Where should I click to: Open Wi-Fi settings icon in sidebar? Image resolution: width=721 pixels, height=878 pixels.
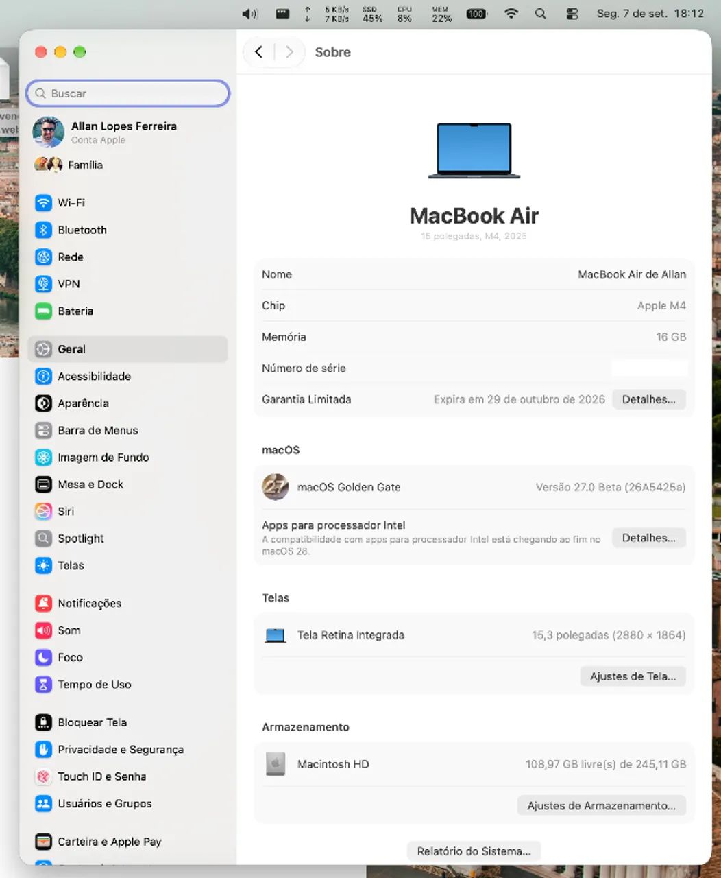click(x=43, y=203)
